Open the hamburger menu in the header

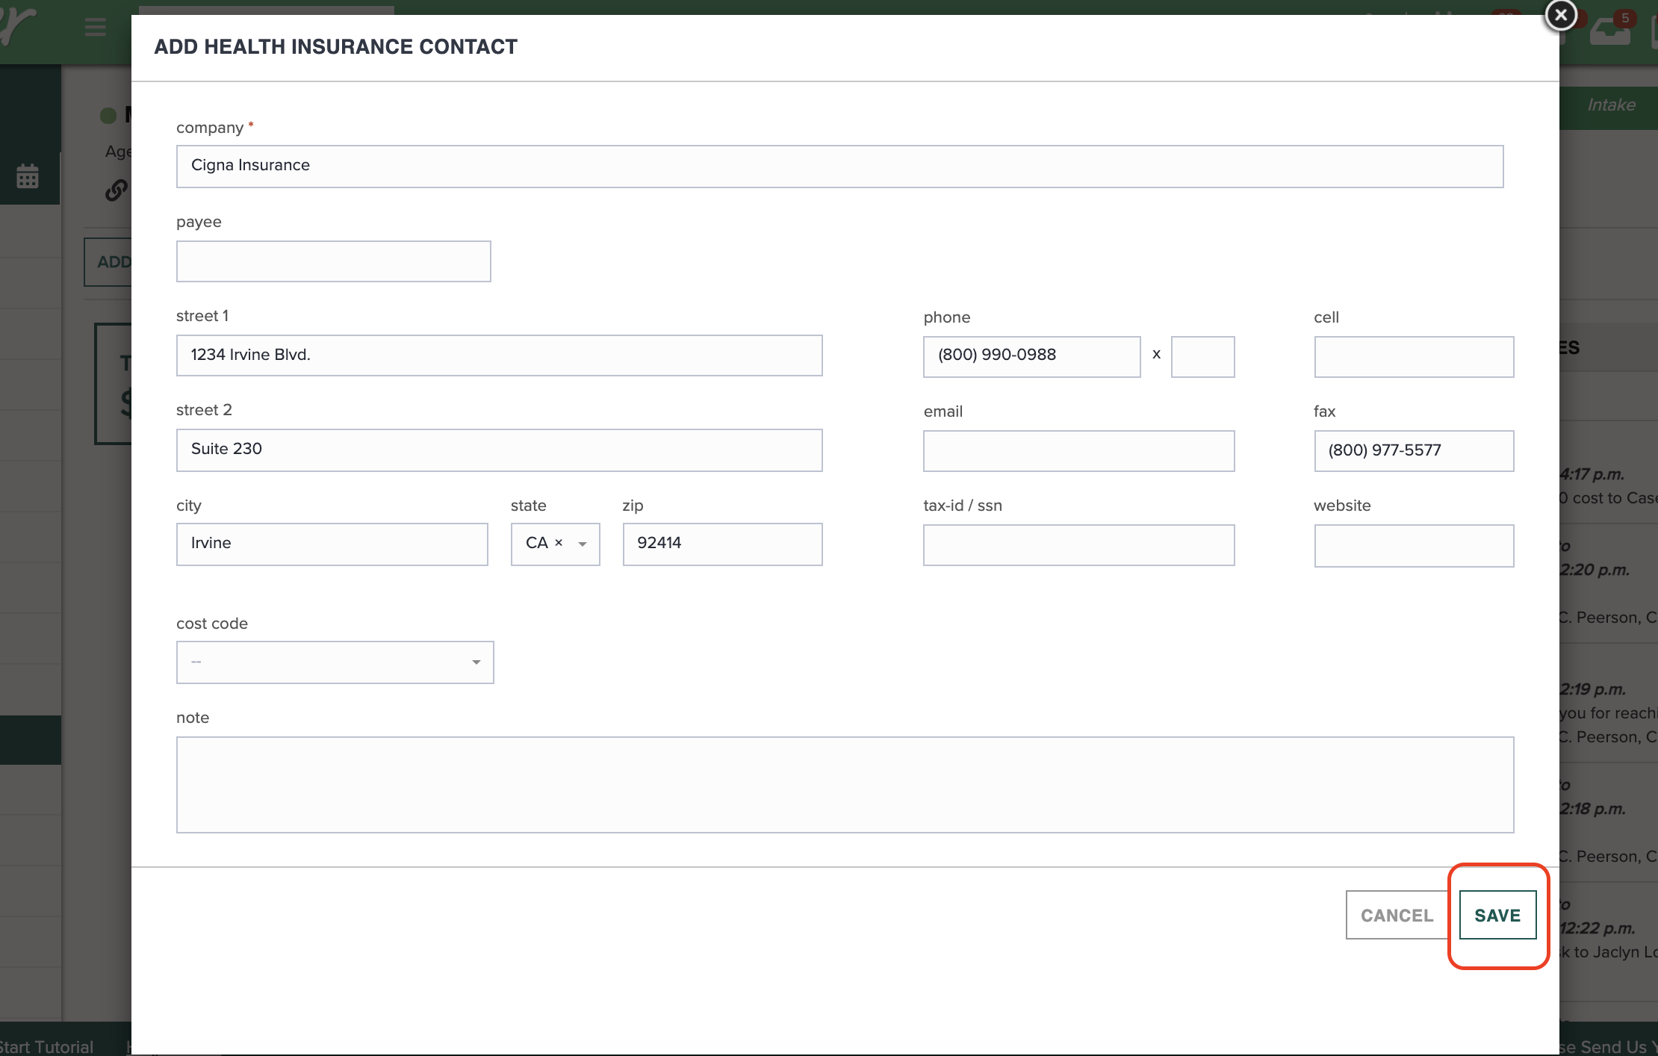click(x=96, y=28)
